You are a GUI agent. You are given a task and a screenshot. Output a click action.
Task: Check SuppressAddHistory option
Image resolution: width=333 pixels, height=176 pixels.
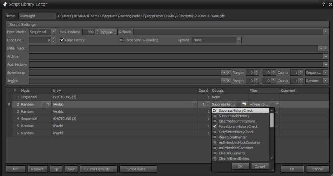[215, 116]
